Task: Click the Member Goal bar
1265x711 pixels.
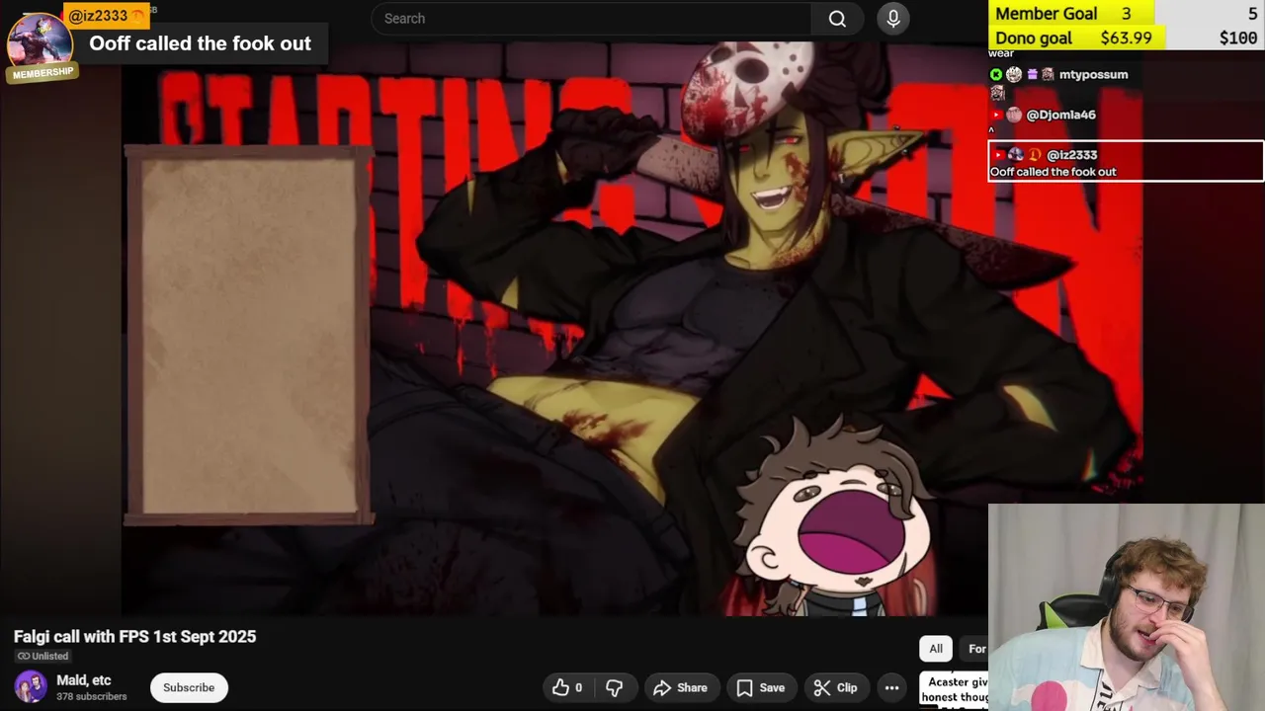Action: pyautogui.click(x=1126, y=13)
